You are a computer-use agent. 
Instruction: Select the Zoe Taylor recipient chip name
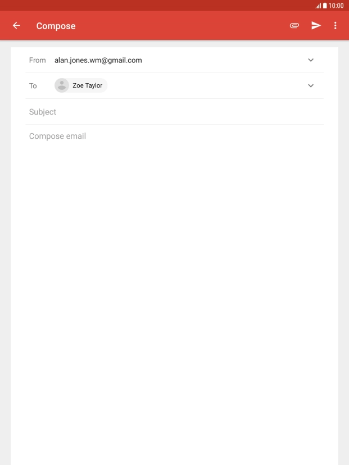tap(88, 85)
